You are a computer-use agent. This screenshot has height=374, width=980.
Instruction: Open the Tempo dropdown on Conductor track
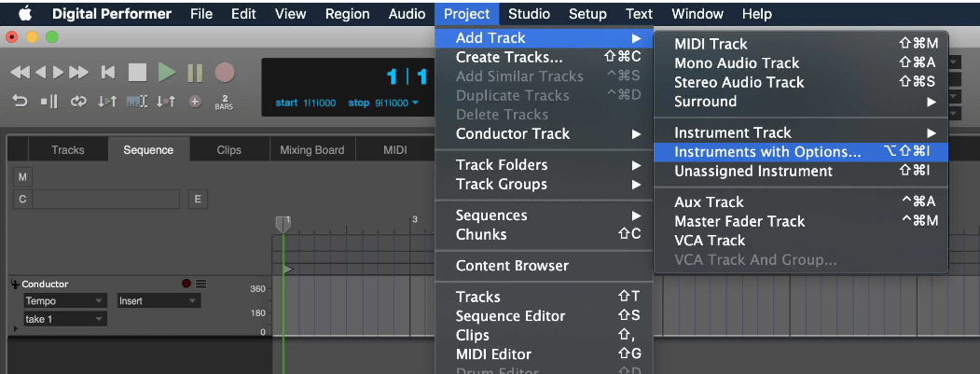pos(63,301)
